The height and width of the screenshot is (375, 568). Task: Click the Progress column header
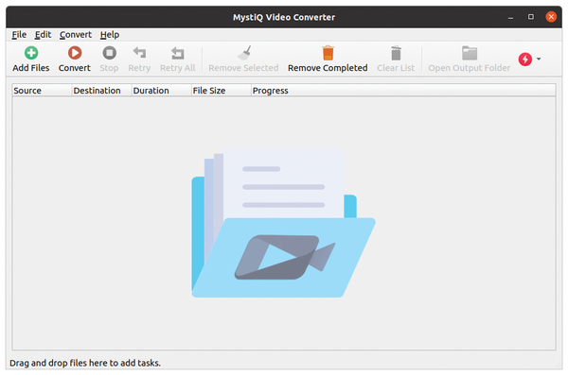click(x=403, y=91)
